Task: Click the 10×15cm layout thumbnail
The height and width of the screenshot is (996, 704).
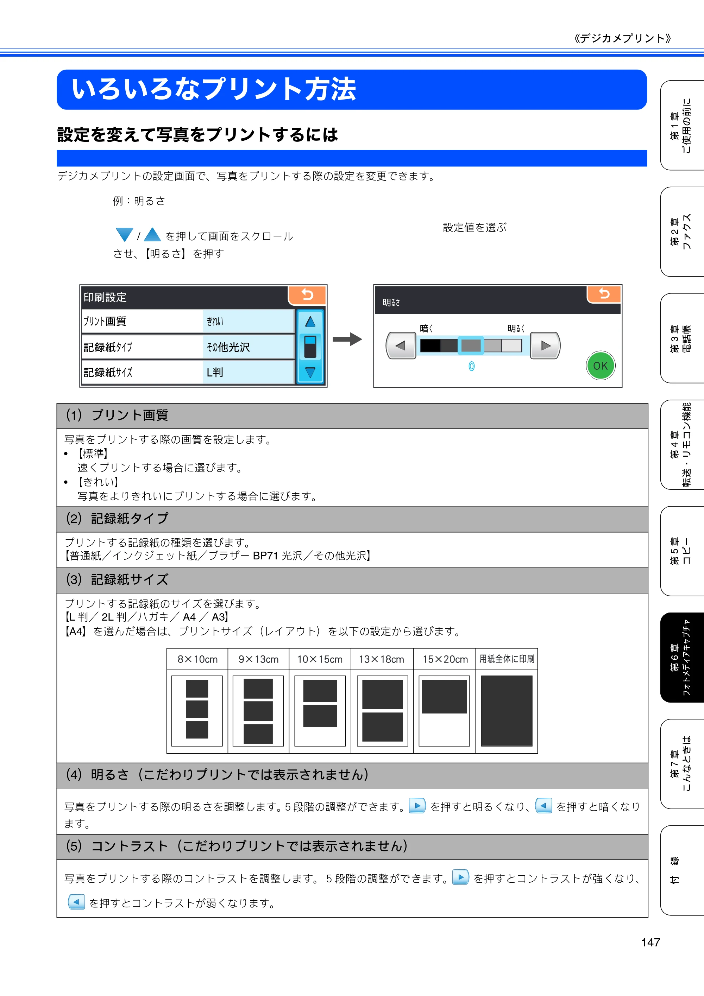Action: [320, 711]
